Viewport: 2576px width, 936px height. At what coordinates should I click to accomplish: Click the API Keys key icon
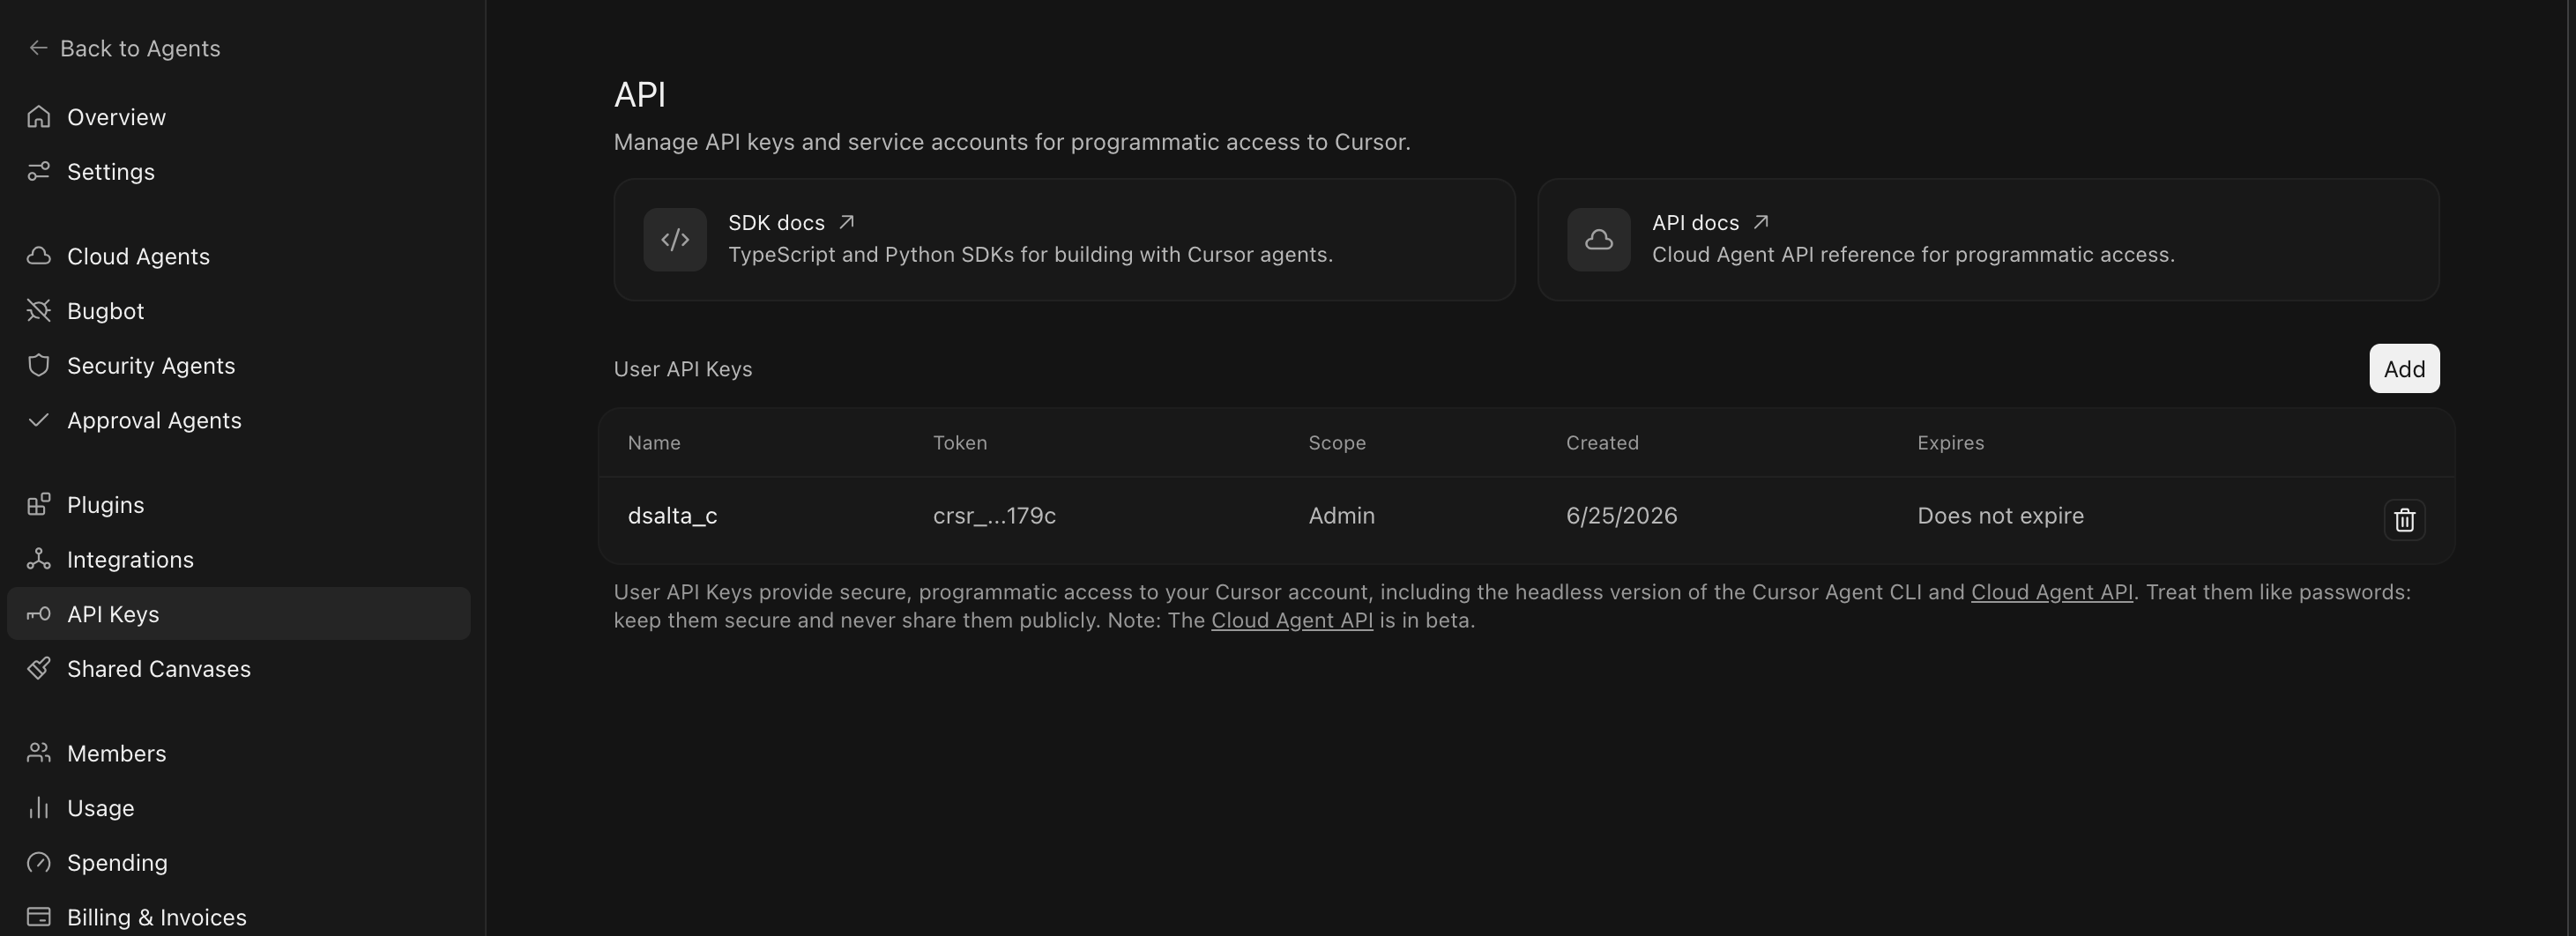(38, 614)
